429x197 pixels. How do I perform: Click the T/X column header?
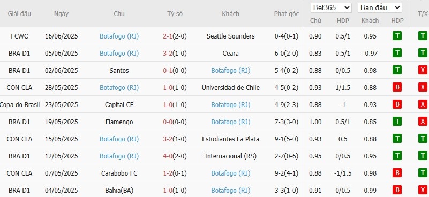point(423,14)
